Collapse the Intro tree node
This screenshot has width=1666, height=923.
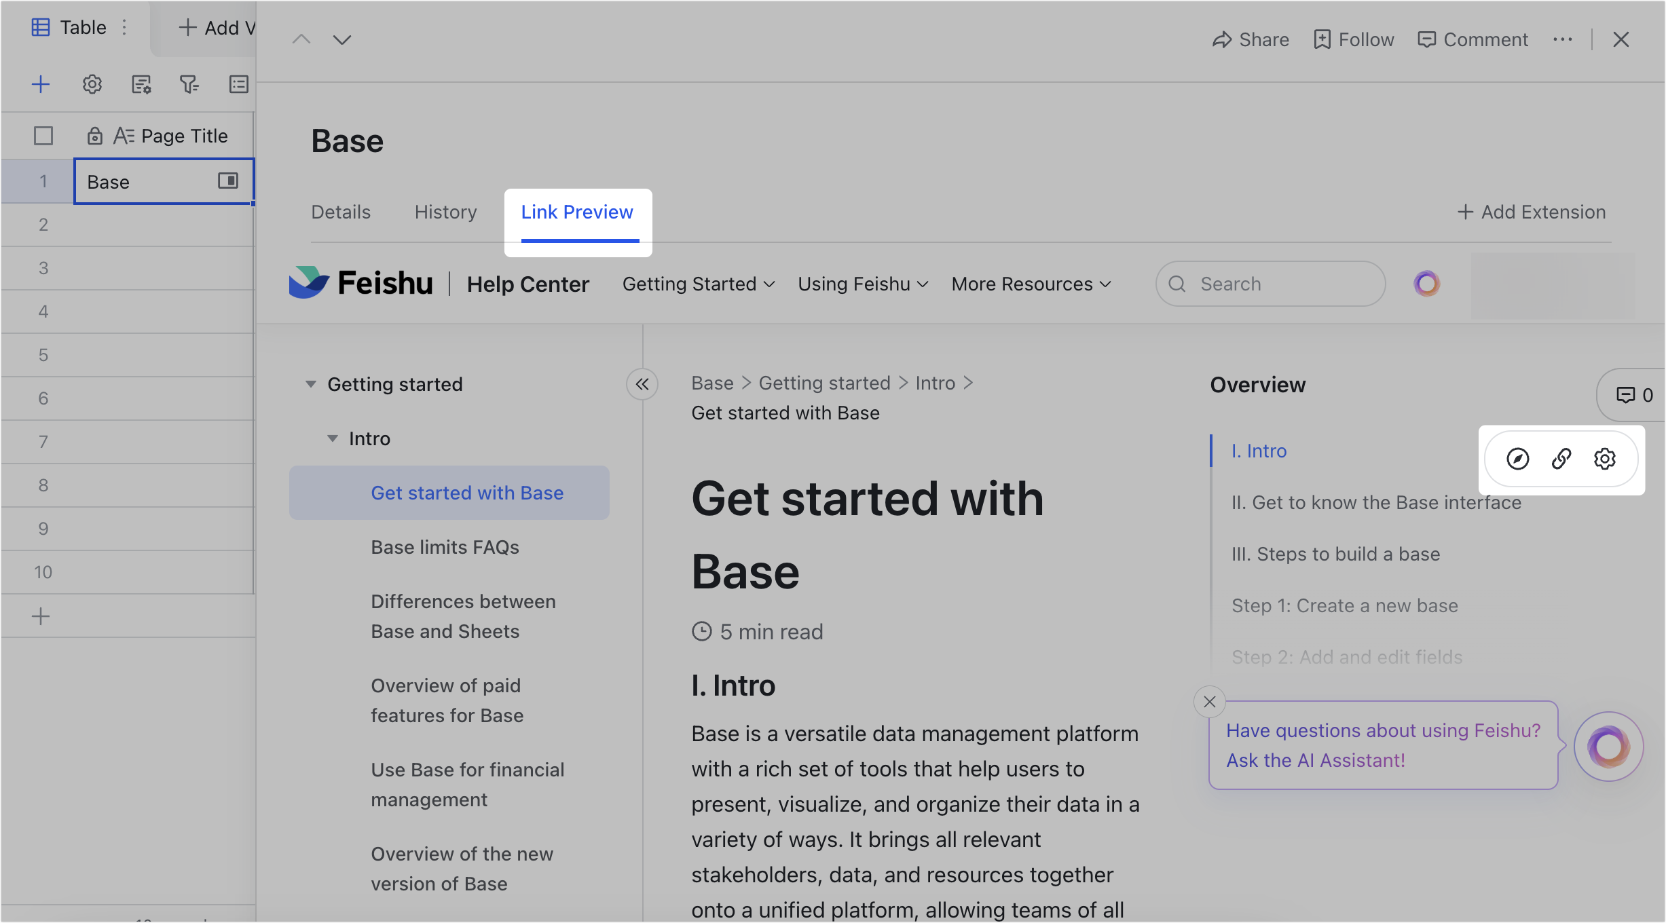[333, 438]
